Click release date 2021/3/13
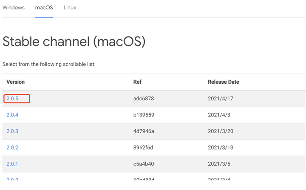306x190 pixels. [x=221, y=147]
